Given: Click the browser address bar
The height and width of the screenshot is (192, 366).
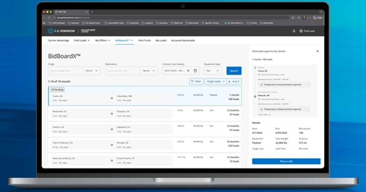Looking at the screenshot, I should [x=171, y=18].
